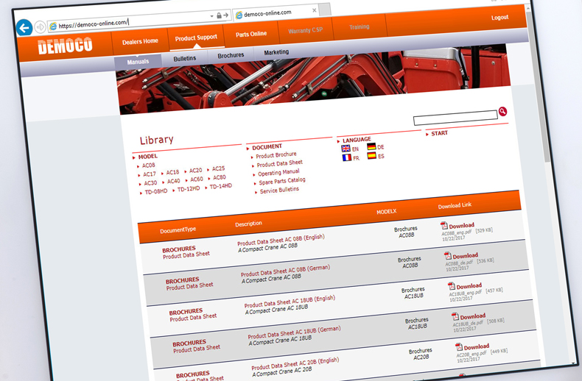Viewport: 582px width, 381px height.
Task: Click into the library search field
Action: click(x=455, y=117)
